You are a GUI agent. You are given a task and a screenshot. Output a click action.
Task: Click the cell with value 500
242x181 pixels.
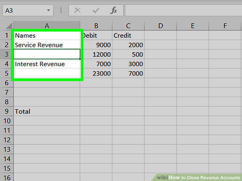(128, 54)
